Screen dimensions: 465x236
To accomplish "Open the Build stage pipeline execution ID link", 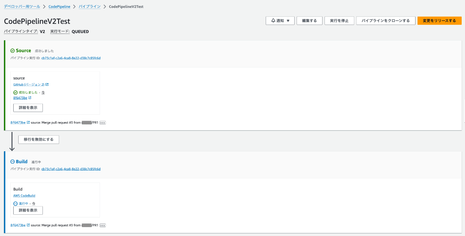I will point(71,169).
